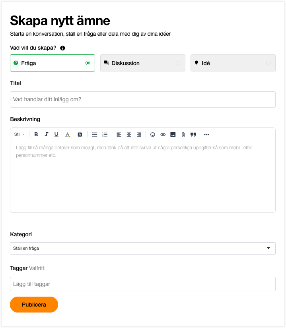Center align the text
The image size is (286, 328).
point(129,135)
